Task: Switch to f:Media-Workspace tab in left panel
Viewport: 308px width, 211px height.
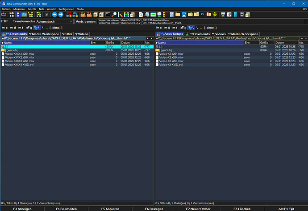Action: (x=44, y=34)
